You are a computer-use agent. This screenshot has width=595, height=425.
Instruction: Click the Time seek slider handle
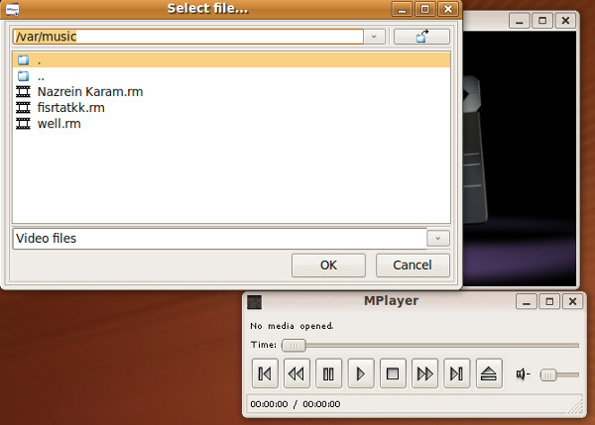click(294, 346)
